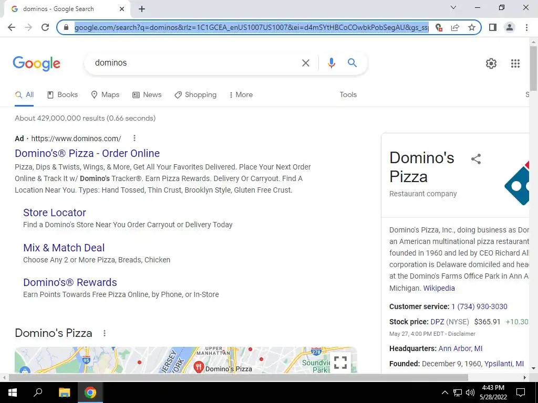Open options for the Dominos ad
538x403 pixels.
coord(134,138)
